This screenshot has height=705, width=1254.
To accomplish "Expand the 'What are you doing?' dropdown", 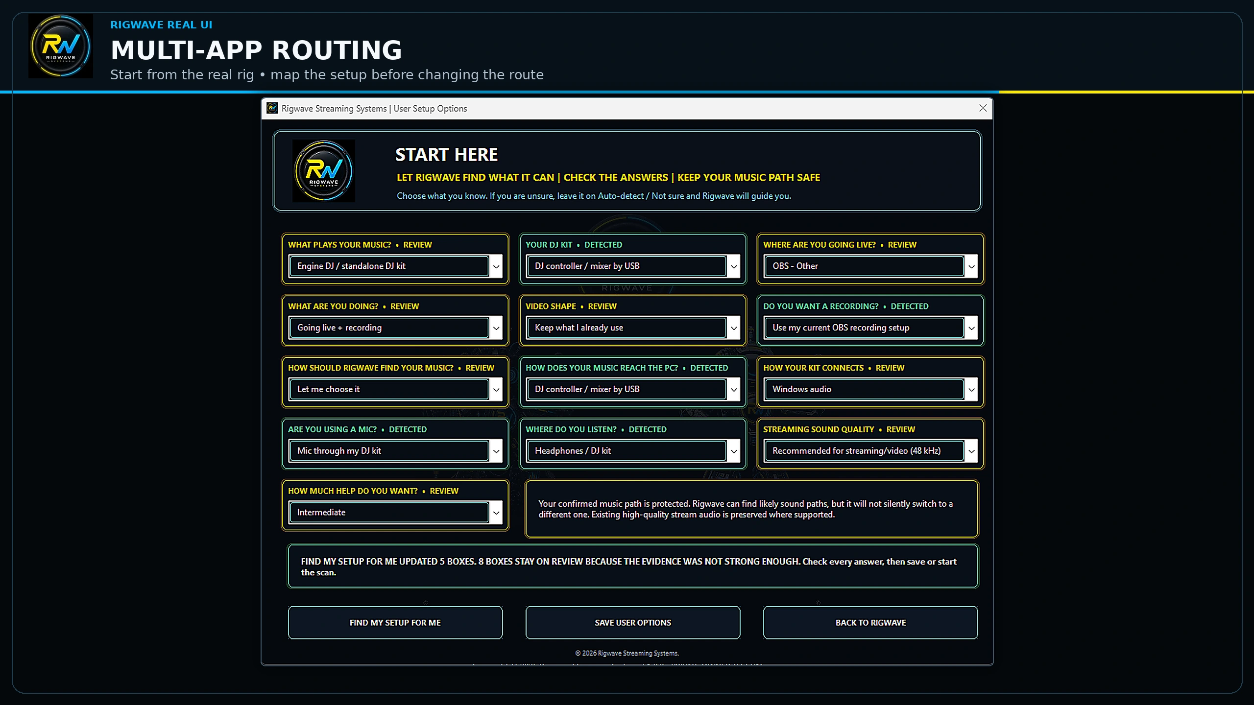I will (x=496, y=328).
